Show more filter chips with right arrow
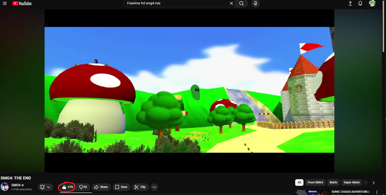Image resolution: width=386 pixels, height=195 pixels. [x=374, y=183]
